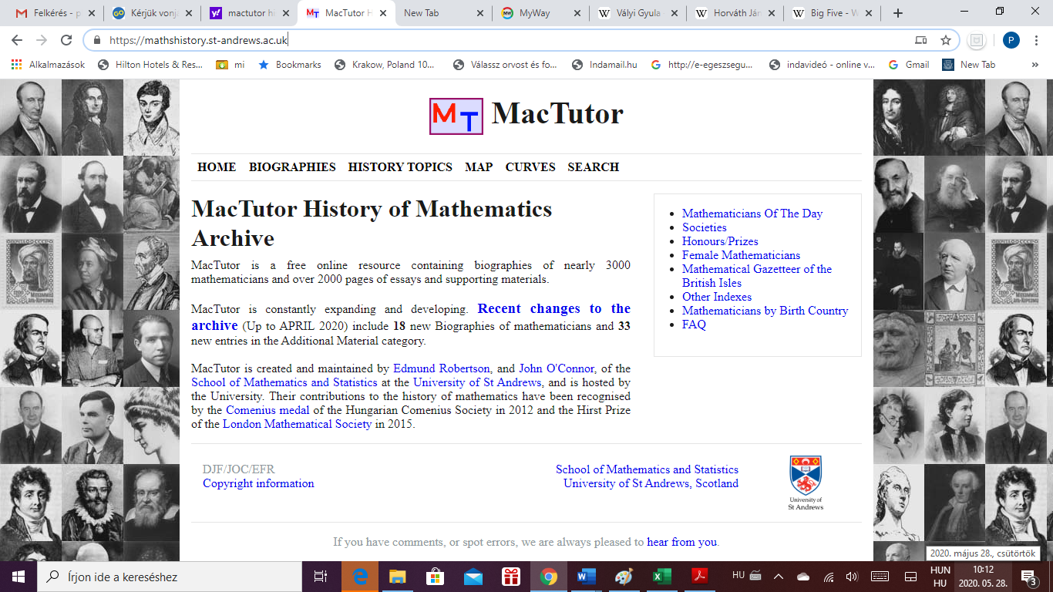1053x592 pixels.
Task: Click the volume speaker tray icon
Action: click(852, 577)
